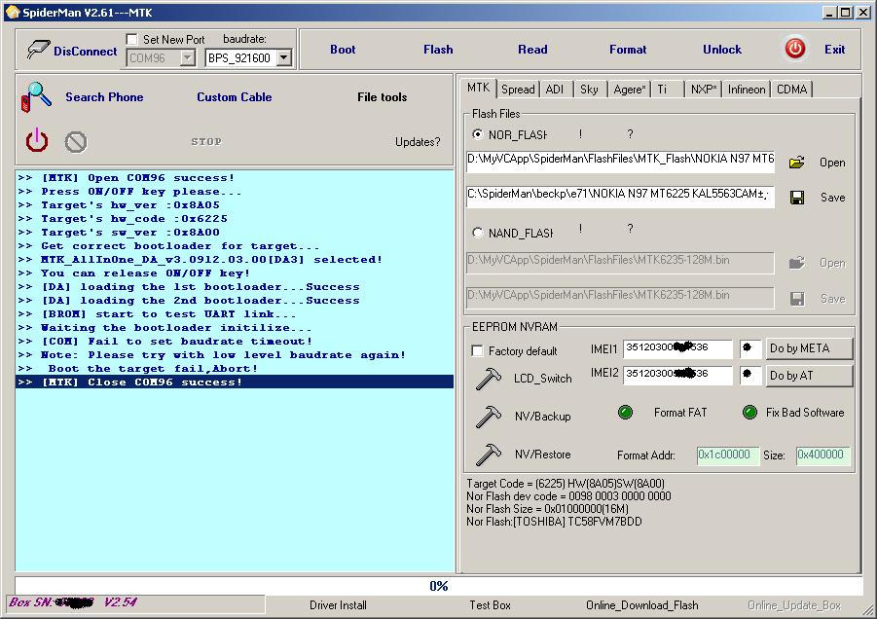Image resolution: width=877 pixels, height=619 pixels.
Task: Switch to the Spread tab
Action: click(x=518, y=90)
